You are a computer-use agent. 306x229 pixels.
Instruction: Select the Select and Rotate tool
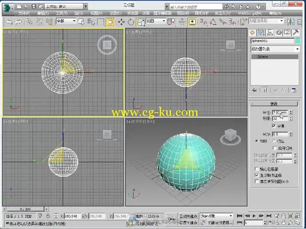pyautogui.click(x=131, y=22)
